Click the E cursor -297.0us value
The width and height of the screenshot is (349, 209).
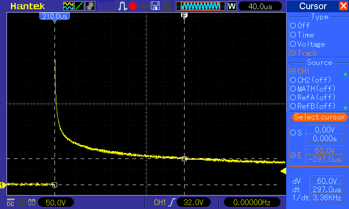[325, 159]
